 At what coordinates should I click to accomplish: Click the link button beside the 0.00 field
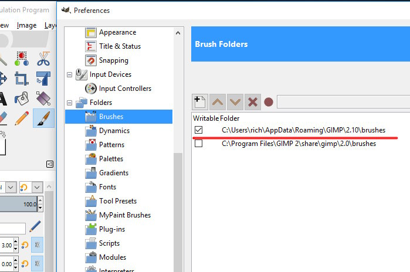pyautogui.click(x=37, y=264)
